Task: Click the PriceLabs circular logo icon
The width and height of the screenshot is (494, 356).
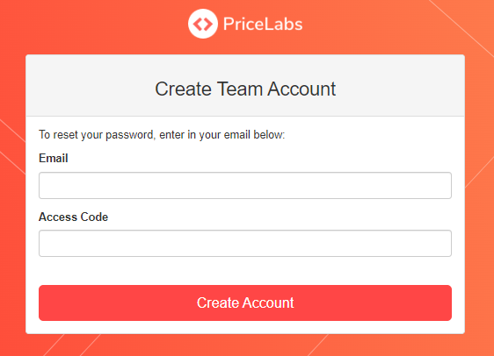Action: click(x=203, y=24)
